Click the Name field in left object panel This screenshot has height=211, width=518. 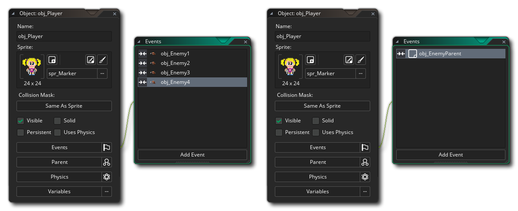[x=64, y=36]
